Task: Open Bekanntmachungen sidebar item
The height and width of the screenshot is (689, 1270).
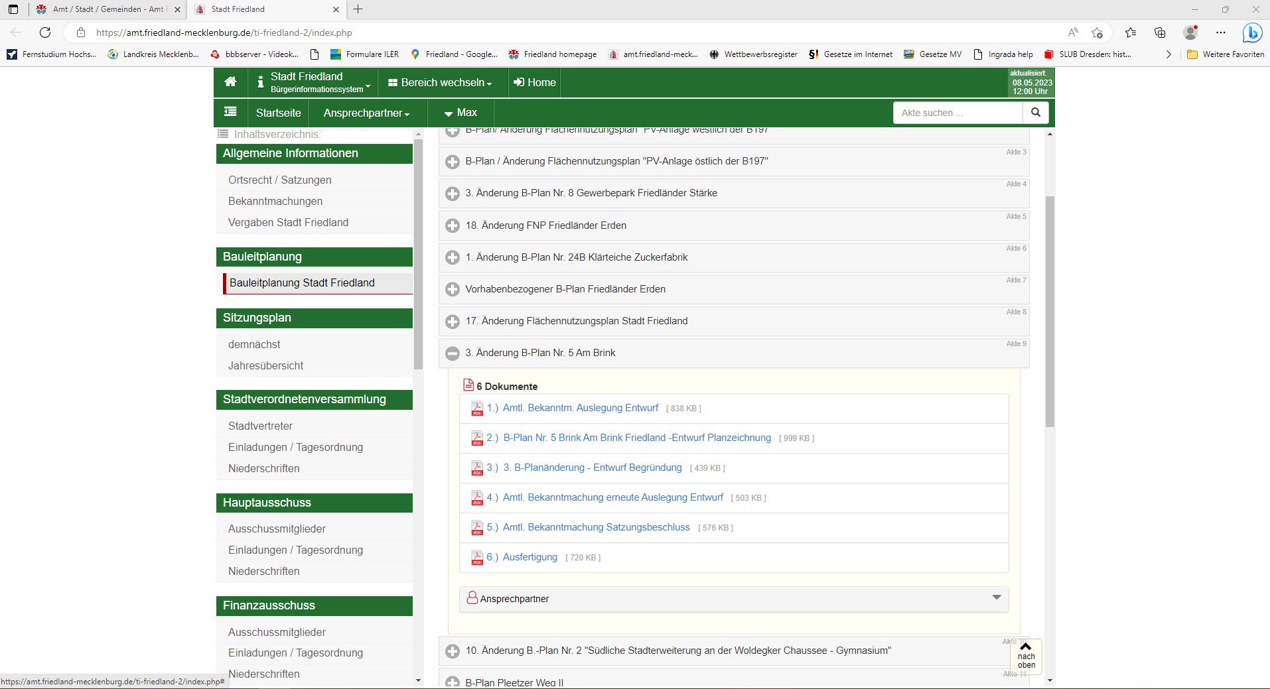Action: coord(275,201)
